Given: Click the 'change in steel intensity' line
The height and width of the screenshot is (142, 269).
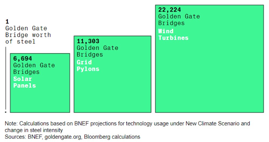Looking at the screenshot, I should 34,130.
